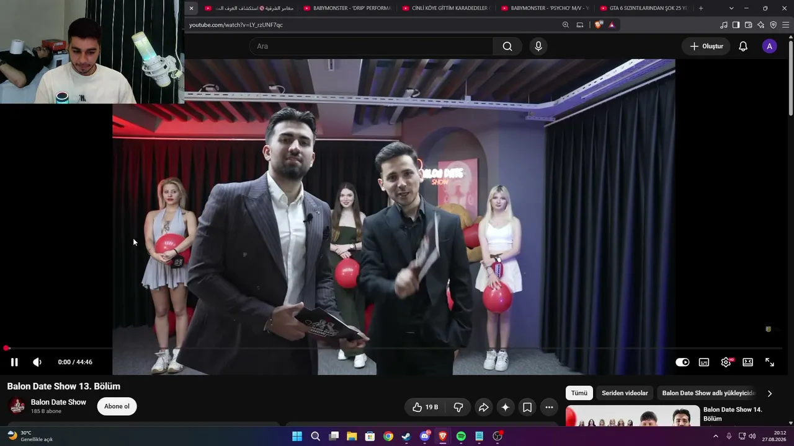
Task: Click the Ara search field
Action: click(371, 46)
